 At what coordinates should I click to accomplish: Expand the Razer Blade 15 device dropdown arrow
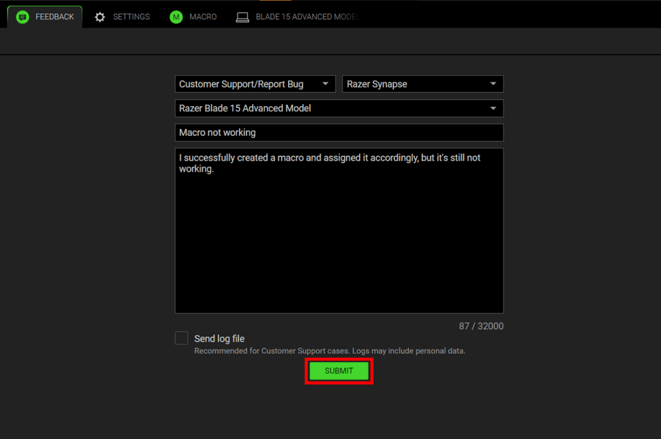493,108
